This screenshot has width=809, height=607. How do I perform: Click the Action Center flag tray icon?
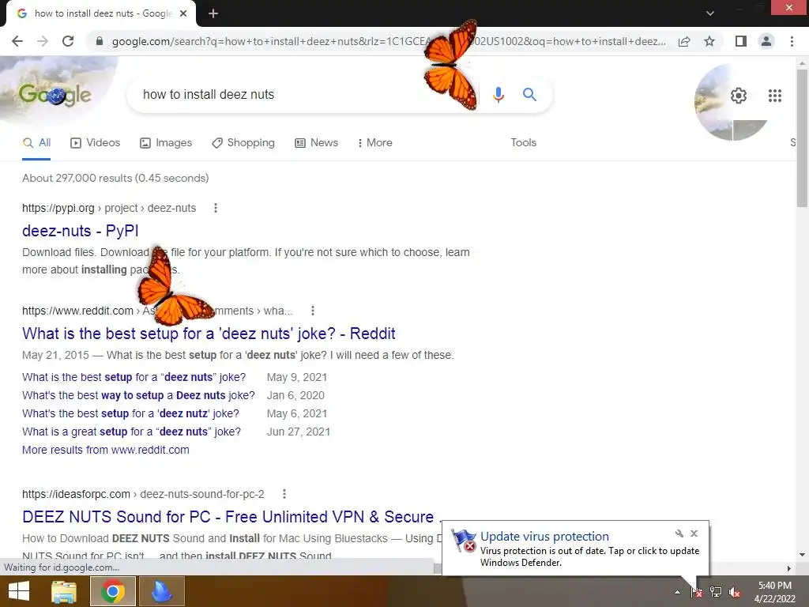[697, 592]
